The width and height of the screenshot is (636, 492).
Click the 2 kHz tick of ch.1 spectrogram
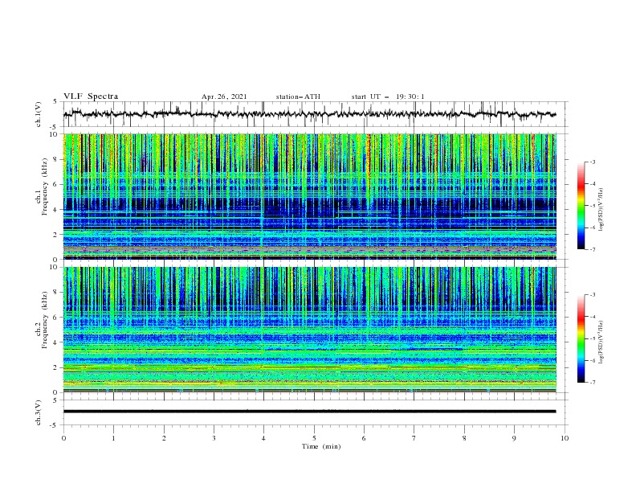tap(56, 235)
